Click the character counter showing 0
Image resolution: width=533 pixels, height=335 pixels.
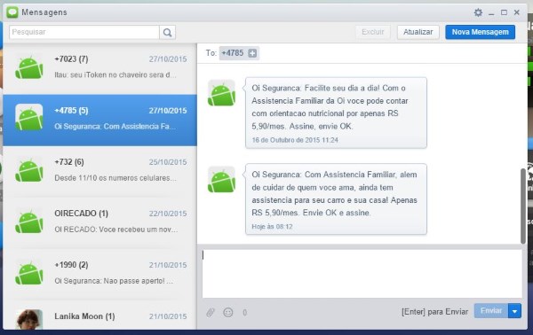(x=245, y=313)
